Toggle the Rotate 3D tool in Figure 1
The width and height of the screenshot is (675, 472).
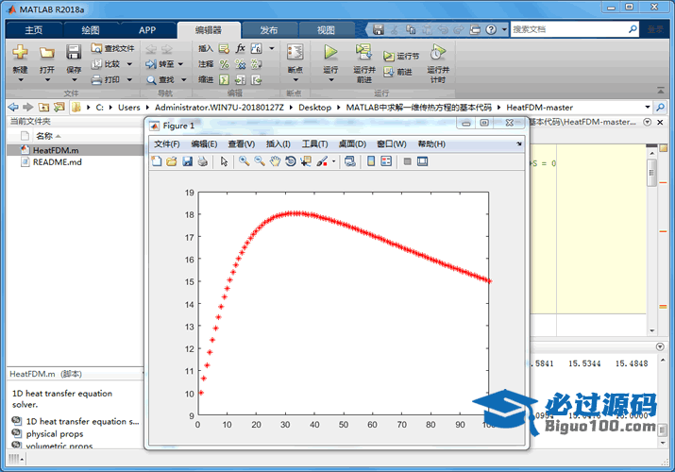[291, 161]
